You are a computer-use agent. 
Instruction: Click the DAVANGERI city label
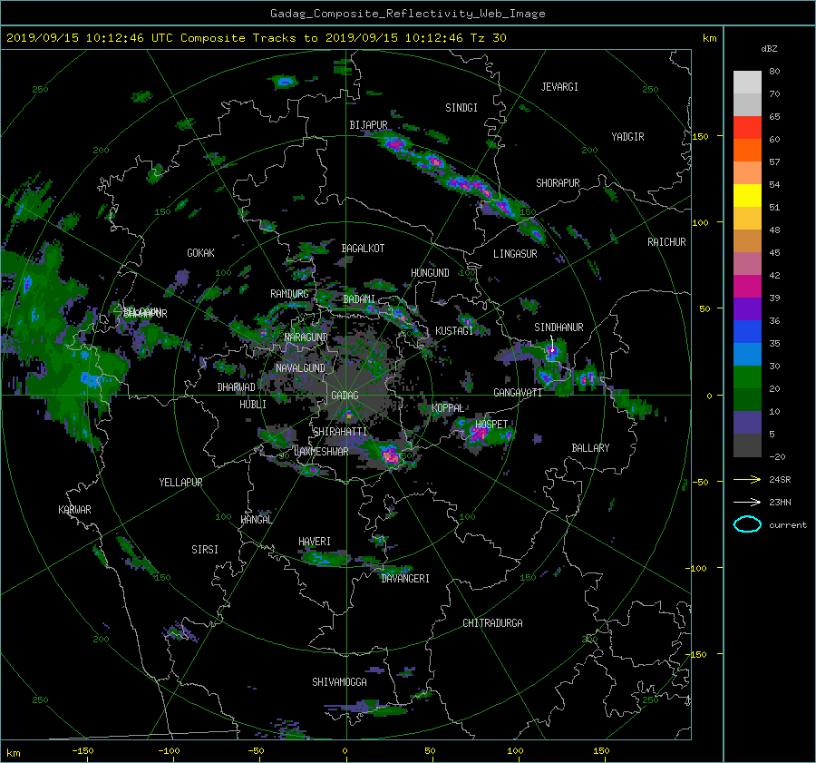pos(405,579)
